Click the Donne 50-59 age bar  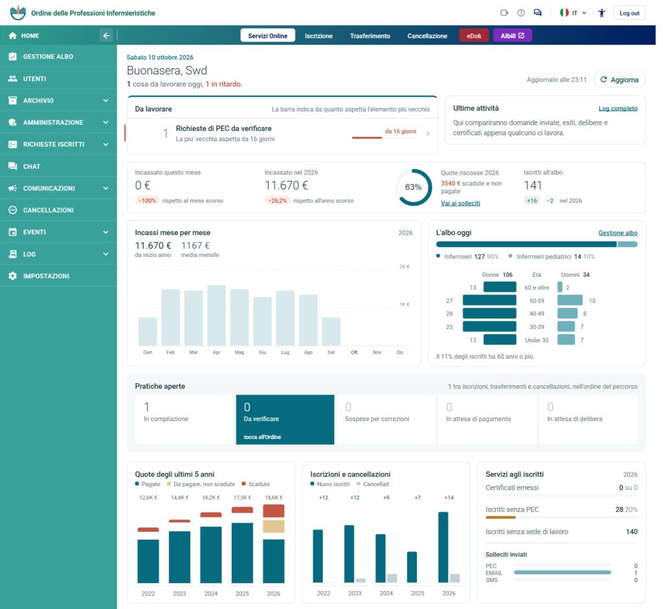(489, 300)
